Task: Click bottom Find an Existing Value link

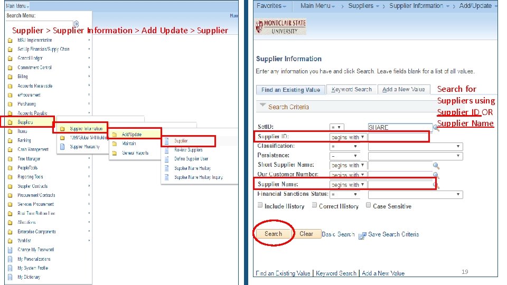Action: coord(283,273)
